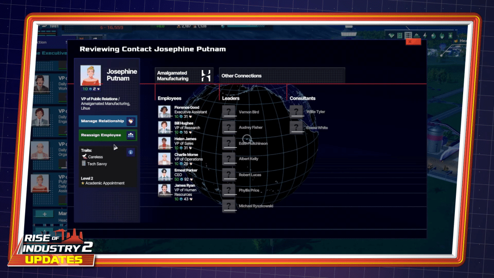Reveal Vernon Bird's hidden portrait placeholder
The image size is (494, 278).
229,111
